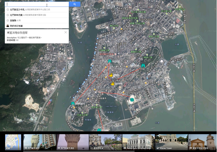Click the blue search magnifier button

click(75, 4)
